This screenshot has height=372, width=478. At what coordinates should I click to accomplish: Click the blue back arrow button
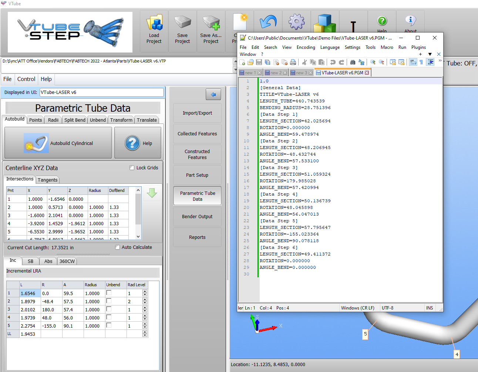pos(213,95)
